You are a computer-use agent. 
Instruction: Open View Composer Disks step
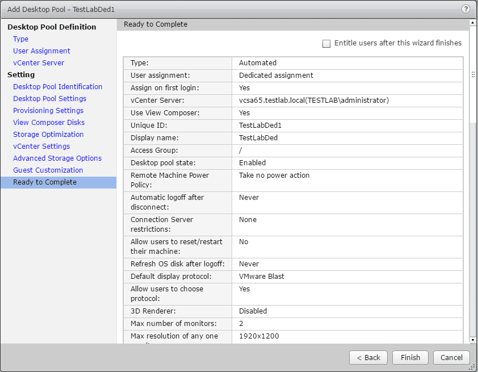tap(49, 123)
